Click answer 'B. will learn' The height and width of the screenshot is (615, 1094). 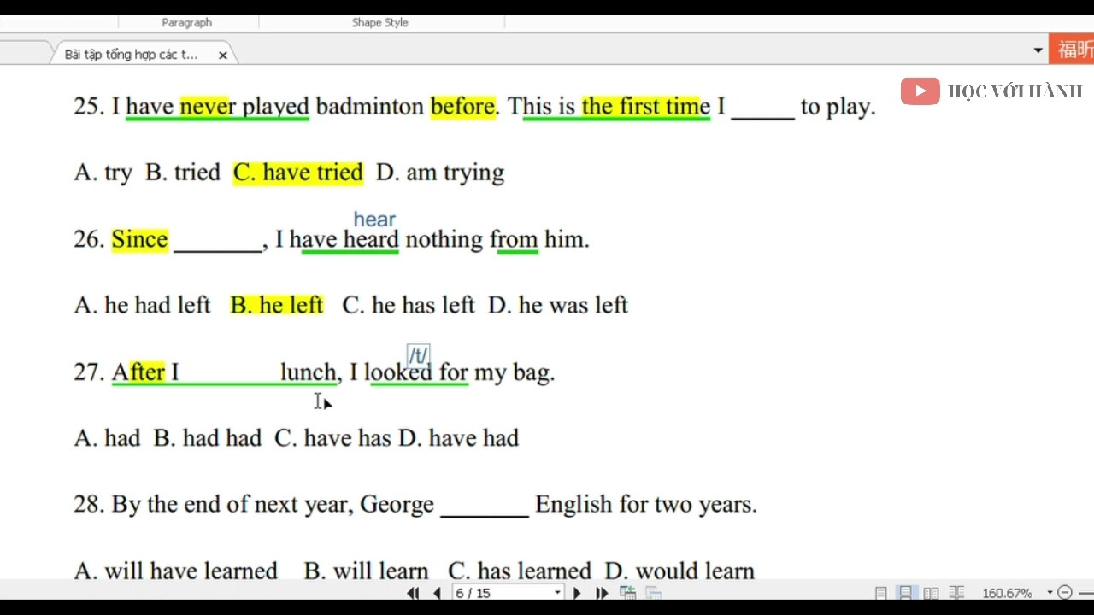(x=367, y=571)
